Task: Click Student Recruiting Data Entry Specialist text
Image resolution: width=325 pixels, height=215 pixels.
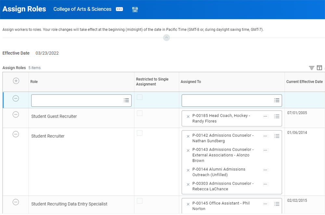Action: [x=69, y=204]
